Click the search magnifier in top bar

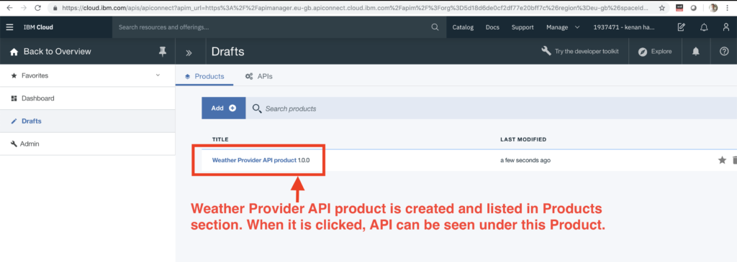pos(435,27)
